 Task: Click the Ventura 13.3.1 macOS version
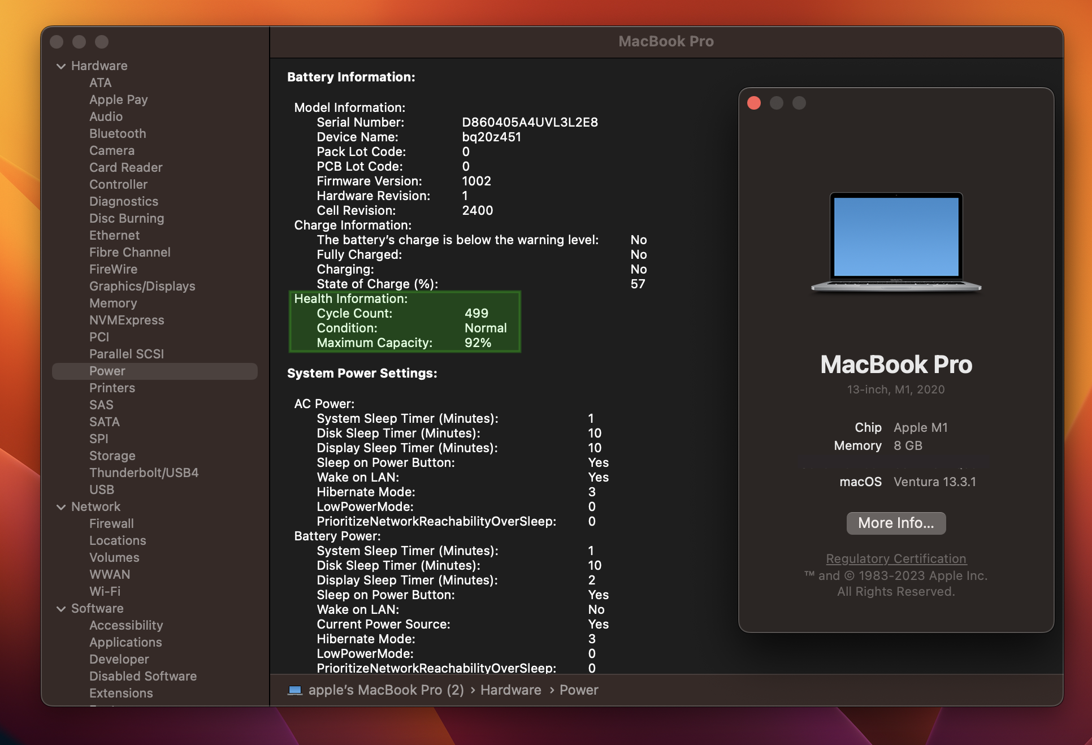(935, 482)
